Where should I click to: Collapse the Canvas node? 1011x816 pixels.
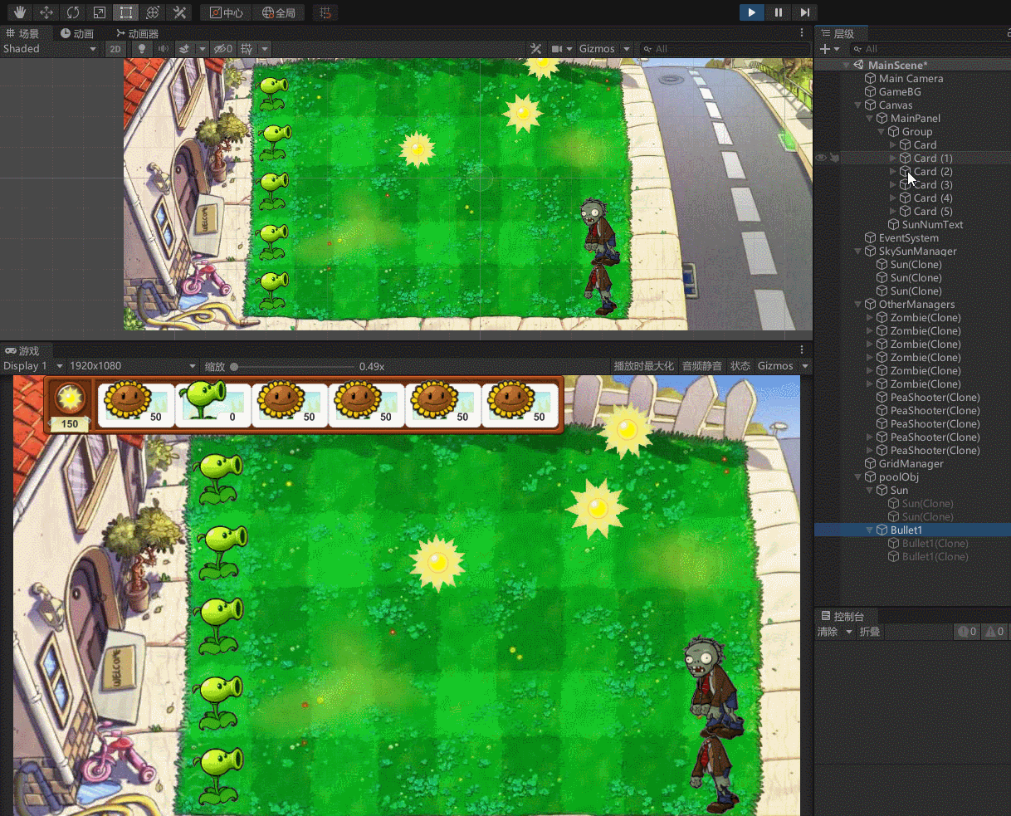pos(858,105)
